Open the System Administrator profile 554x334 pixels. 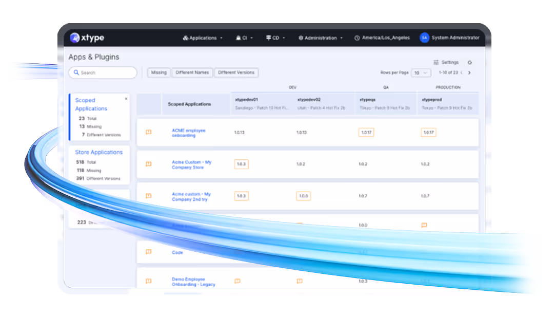tap(456, 38)
